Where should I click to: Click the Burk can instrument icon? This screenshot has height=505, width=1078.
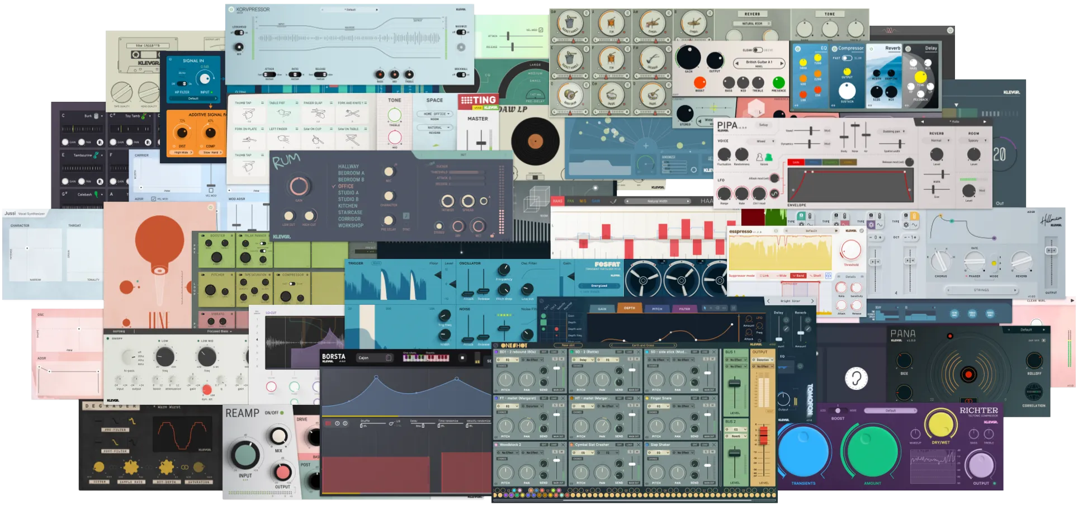96,116
